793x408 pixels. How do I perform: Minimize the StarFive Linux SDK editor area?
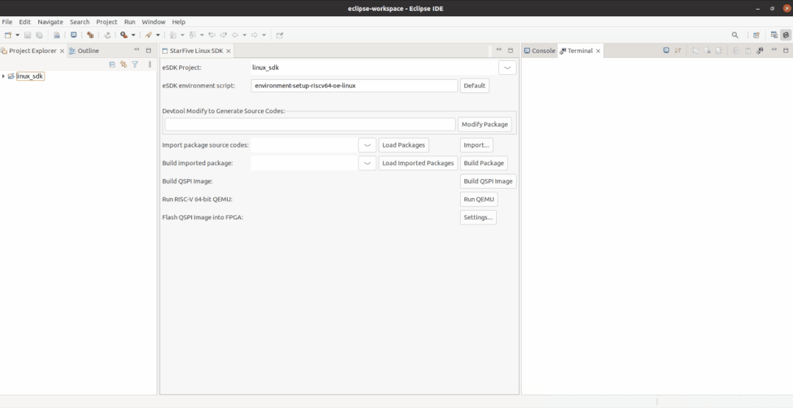pyautogui.click(x=499, y=50)
